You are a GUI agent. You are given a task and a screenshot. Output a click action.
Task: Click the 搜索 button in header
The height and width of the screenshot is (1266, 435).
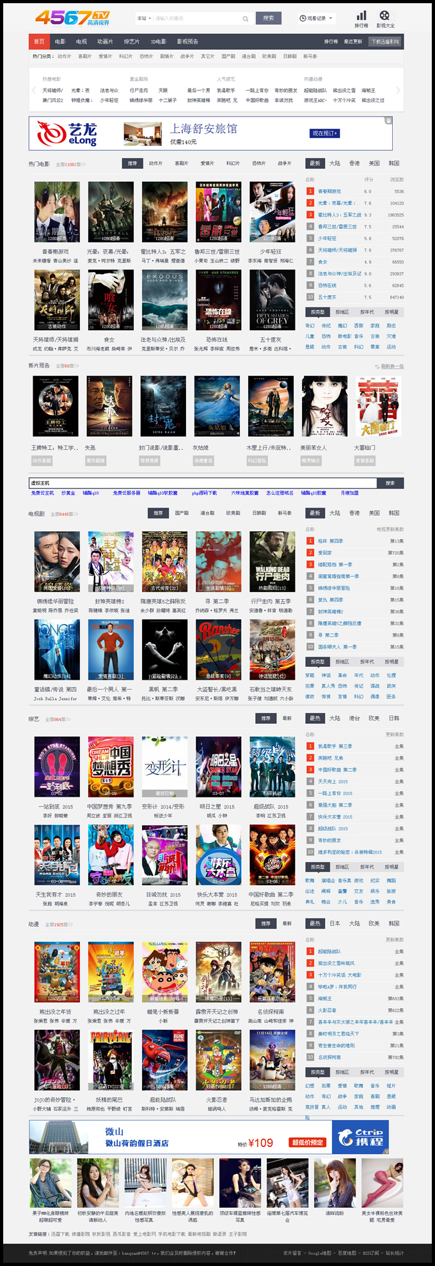[x=269, y=18]
